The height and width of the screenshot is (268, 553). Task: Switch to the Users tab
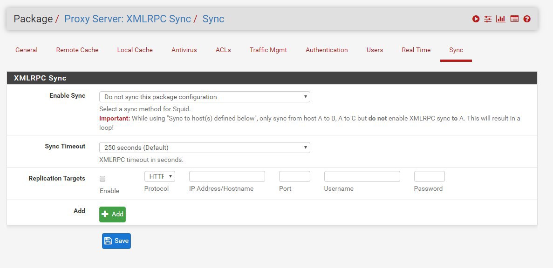tap(375, 50)
